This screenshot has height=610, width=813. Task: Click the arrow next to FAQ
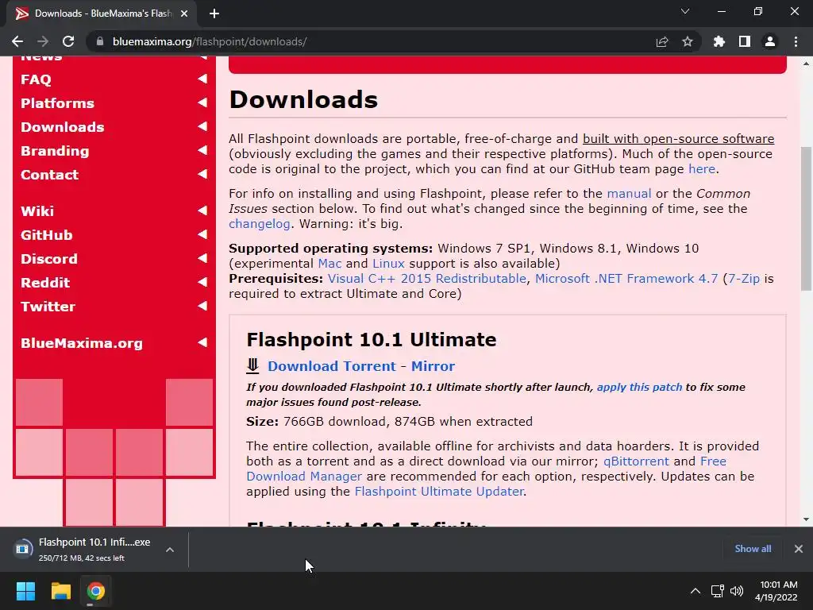click(x=202, y=79)
